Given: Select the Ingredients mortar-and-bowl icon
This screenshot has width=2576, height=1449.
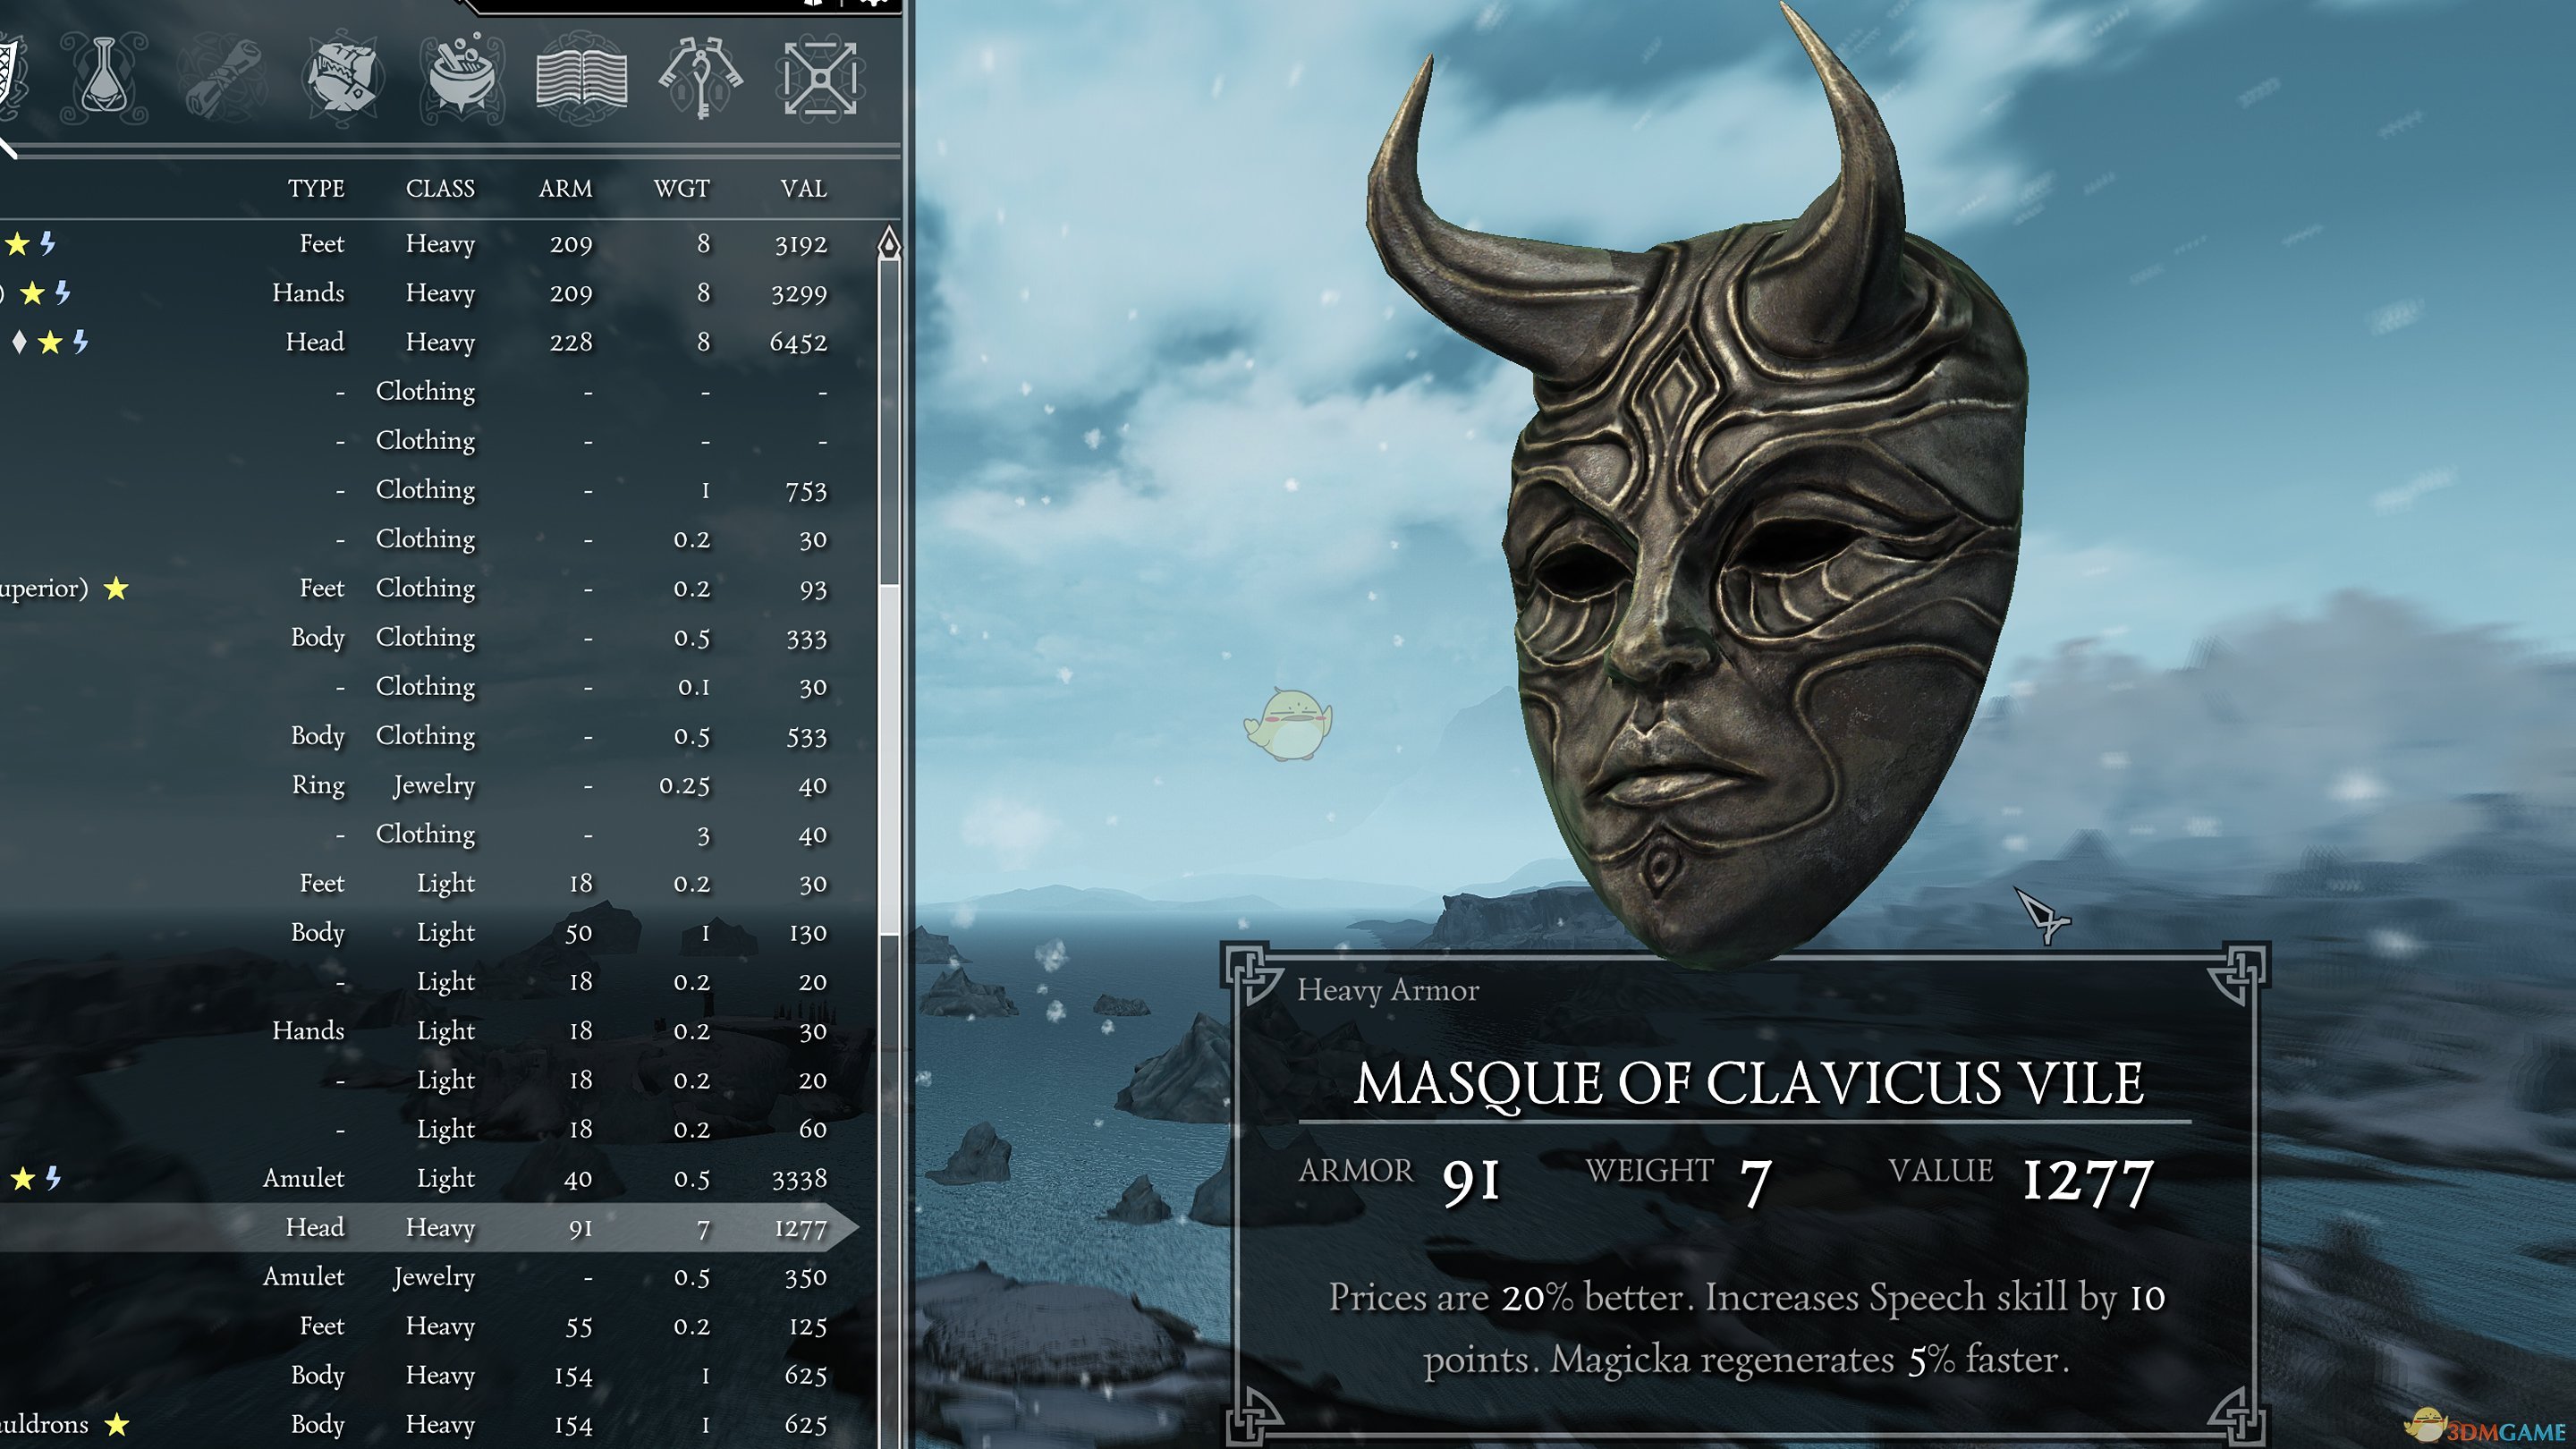Looking at the screenshot, I should click(x=461, y=78).
